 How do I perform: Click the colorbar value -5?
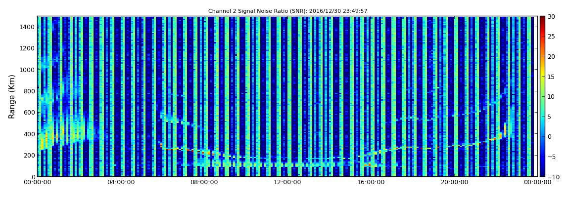pos(551,157)
